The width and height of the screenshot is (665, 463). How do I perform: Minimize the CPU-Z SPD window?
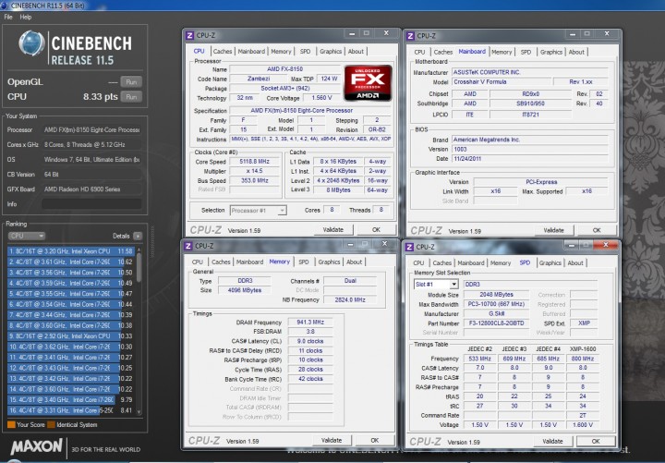pyautogui.click(x=572, y=245)
